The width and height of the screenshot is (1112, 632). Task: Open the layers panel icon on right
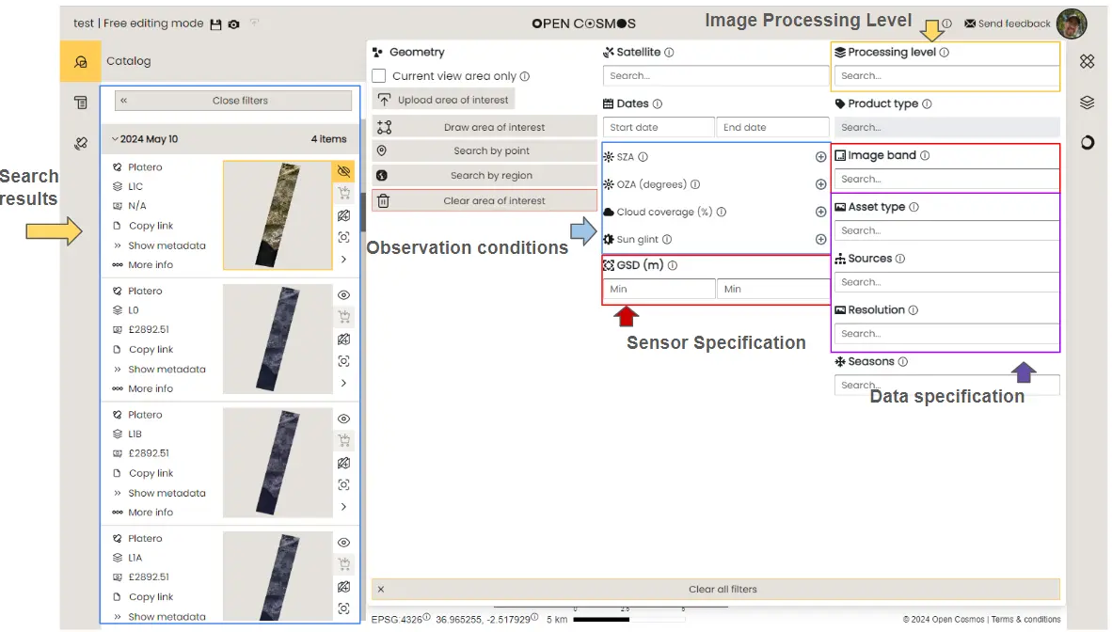[x=1087, y=103]
